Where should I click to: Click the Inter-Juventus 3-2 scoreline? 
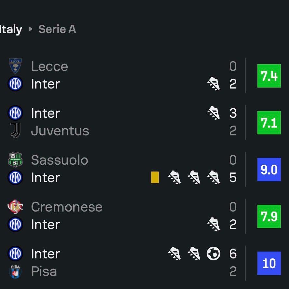point(232,122)
